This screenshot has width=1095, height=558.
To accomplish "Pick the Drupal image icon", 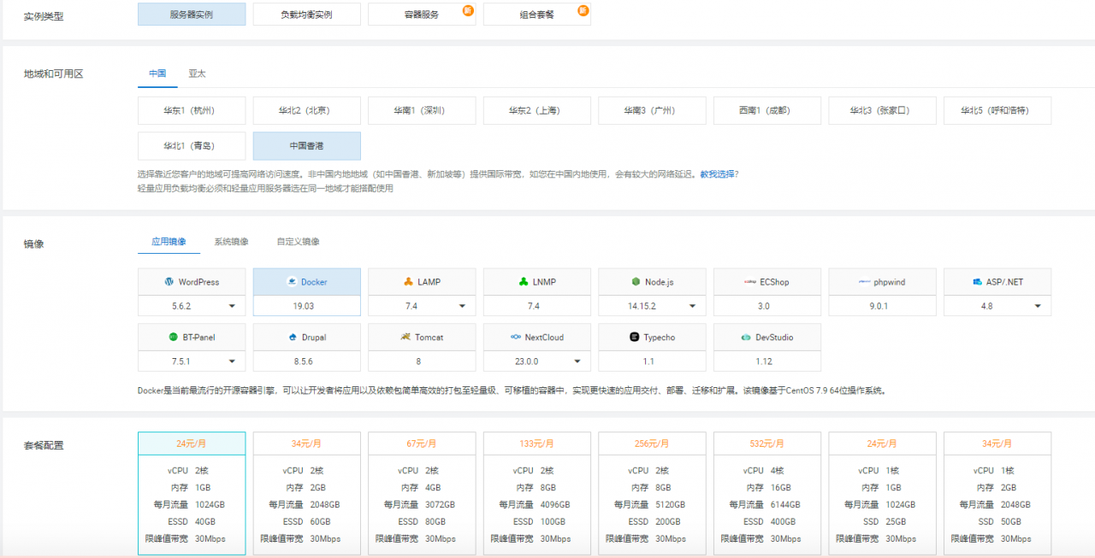I will click(x=293, y=338).
